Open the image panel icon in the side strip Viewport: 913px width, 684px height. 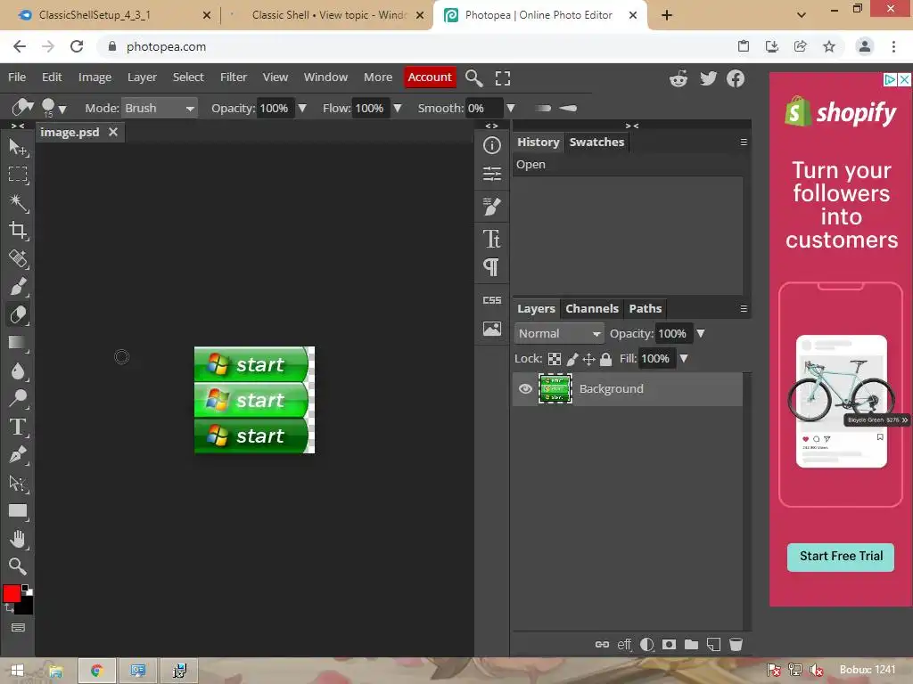pos(492,329)
